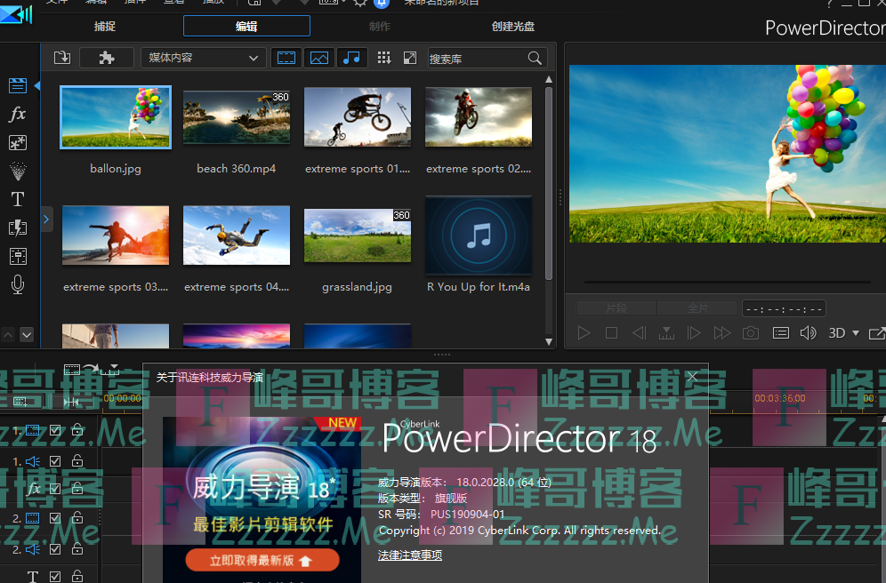886x583 pixels.
Task: Expand the 媒体内容 media content dropdown
Action: click(x=203, y=58)
